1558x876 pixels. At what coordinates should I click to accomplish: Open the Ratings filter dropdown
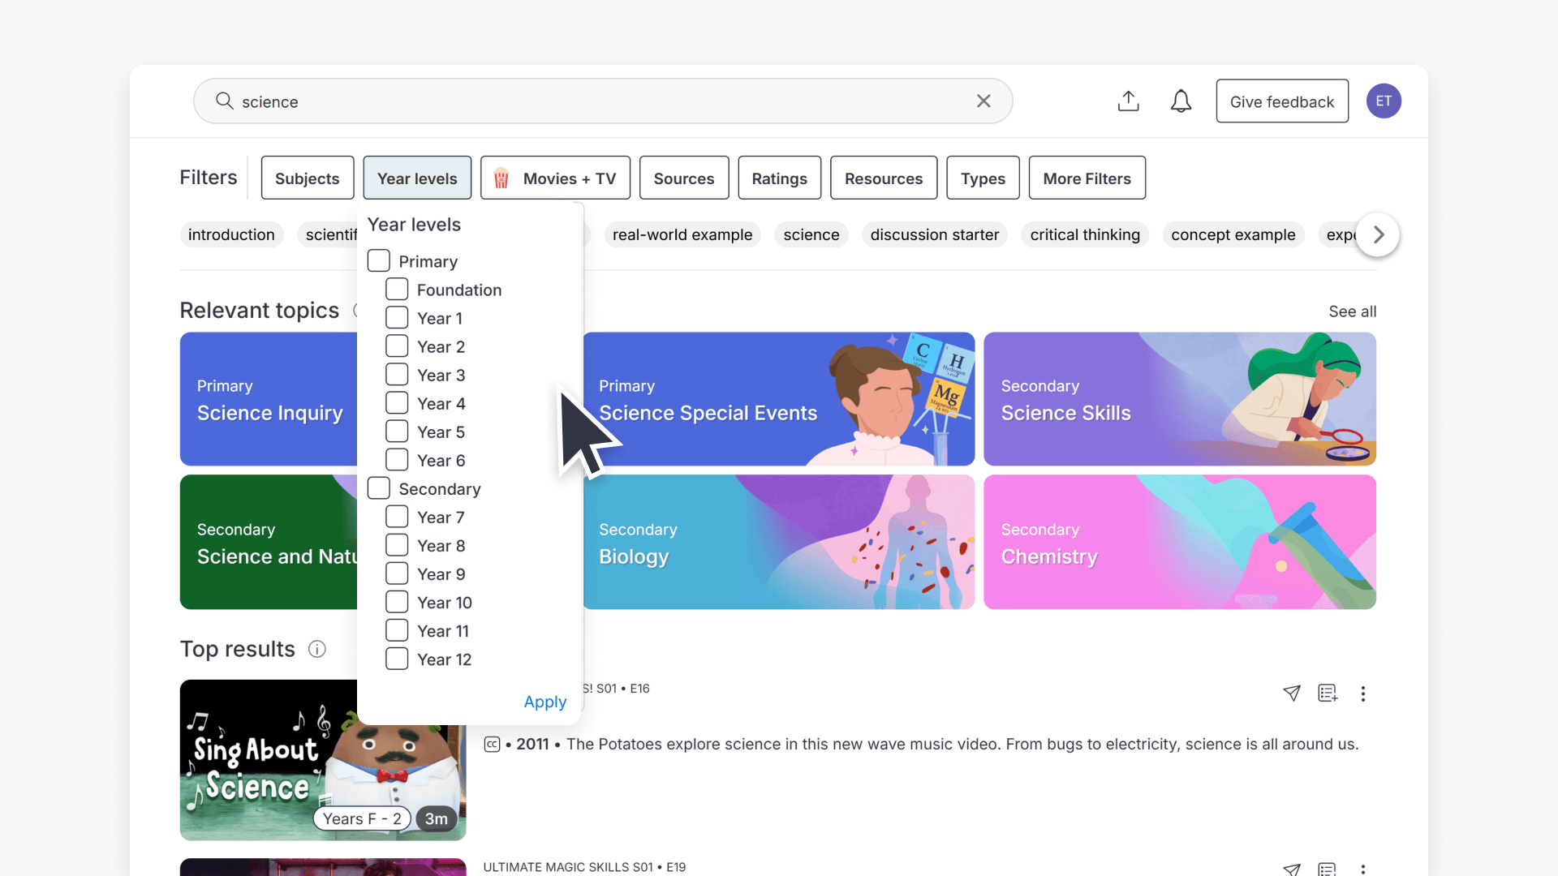pyautogui.click(x=779, y=178)
